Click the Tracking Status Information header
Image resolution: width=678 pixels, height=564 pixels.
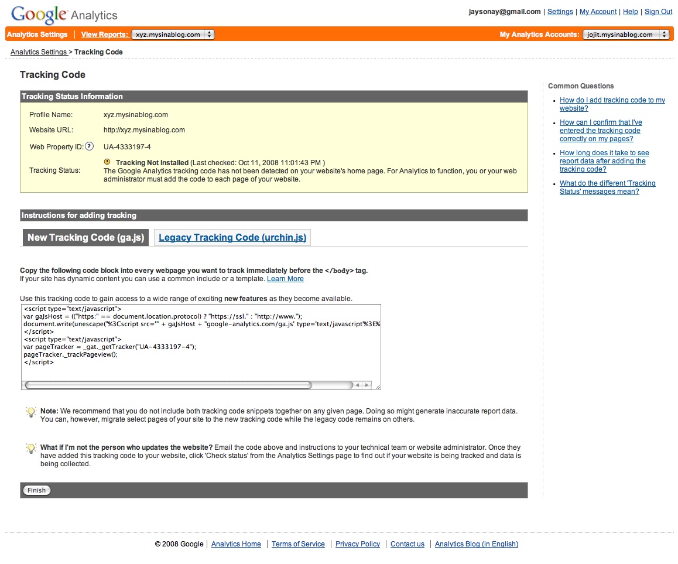[273, 97]
